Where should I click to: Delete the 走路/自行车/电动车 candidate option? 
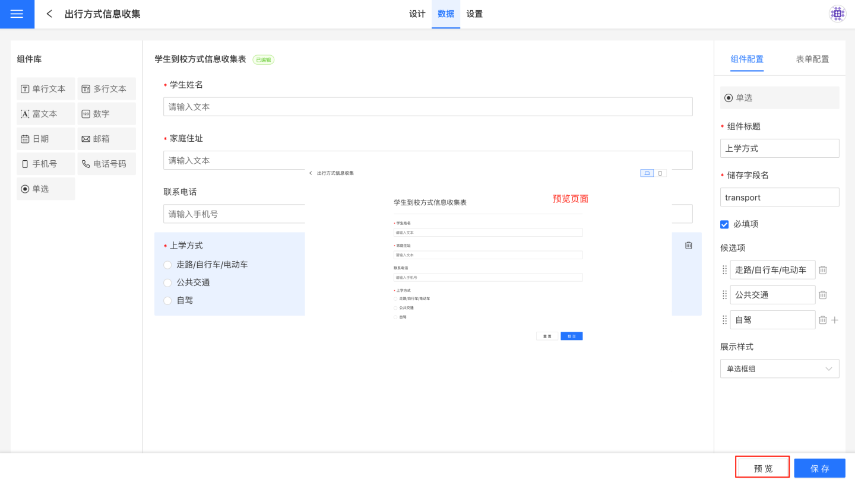coord(822,270)
